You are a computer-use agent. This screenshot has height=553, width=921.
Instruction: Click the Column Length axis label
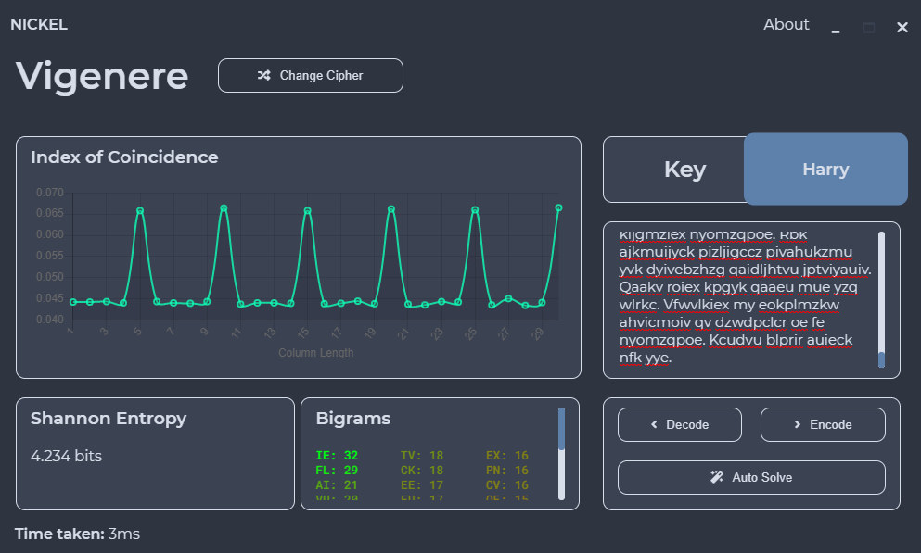(316, 352)
